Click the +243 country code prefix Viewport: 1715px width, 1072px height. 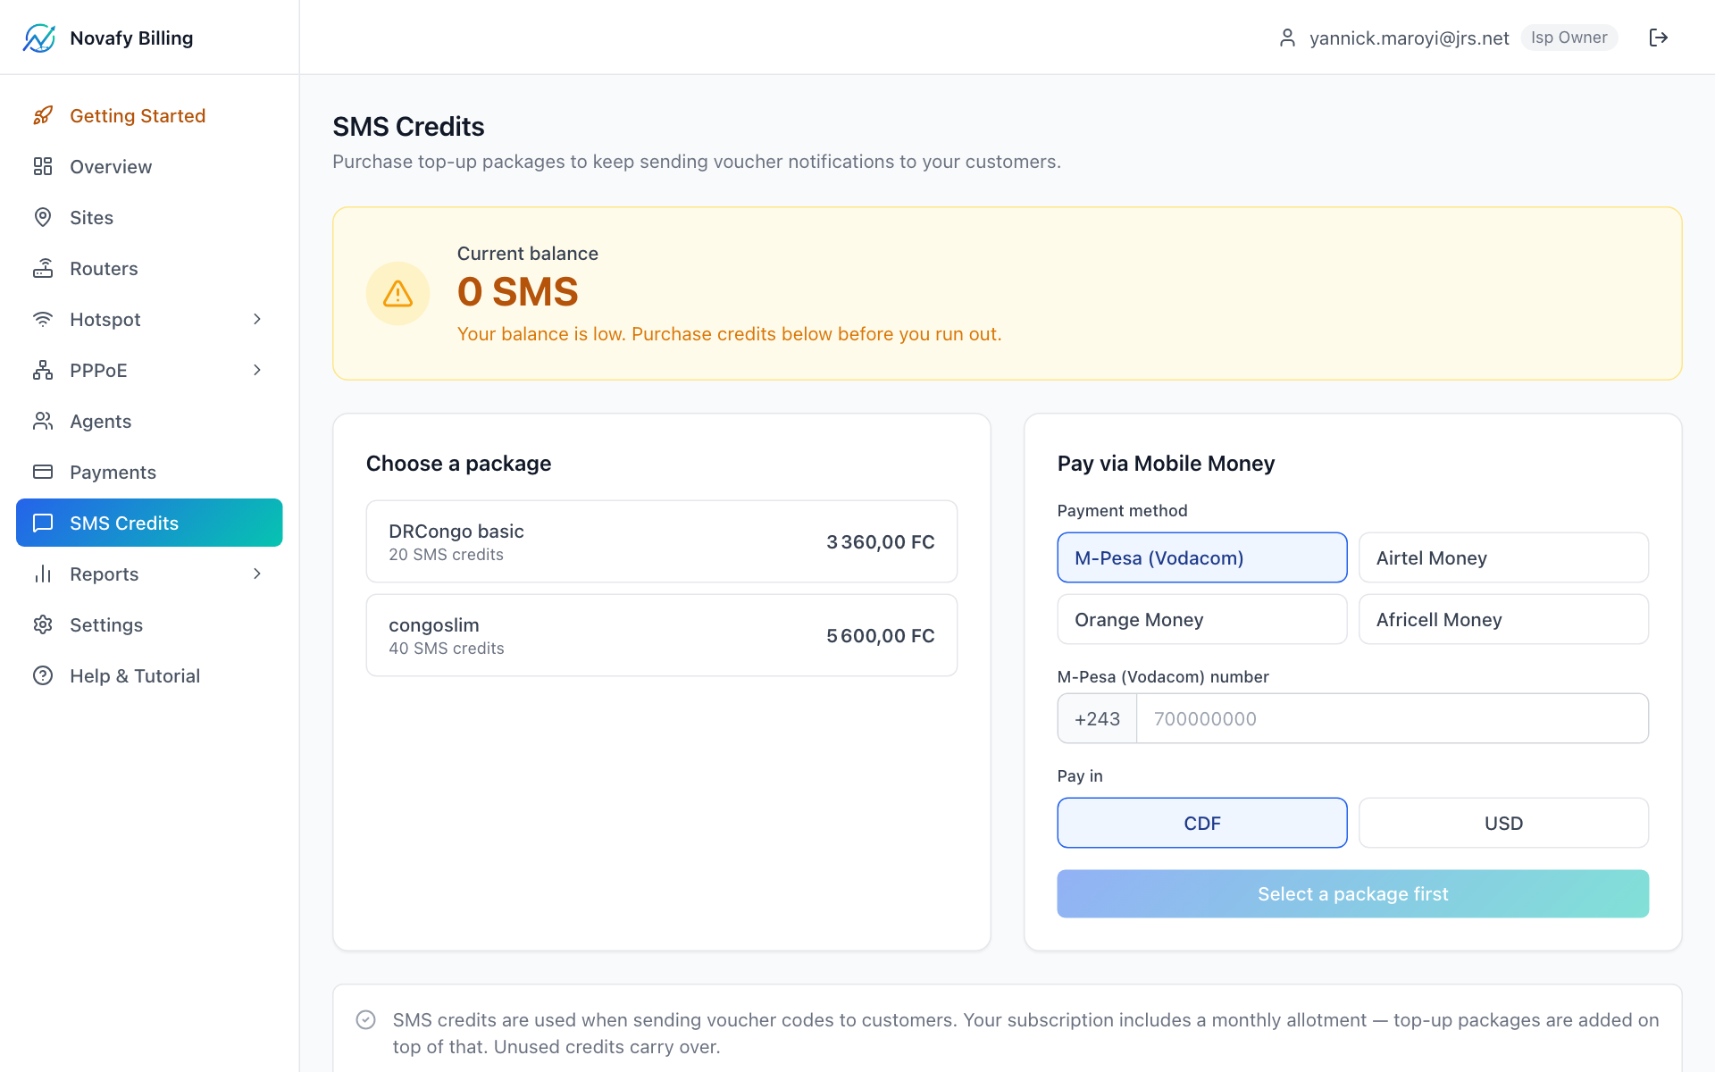pos(1097,718)
